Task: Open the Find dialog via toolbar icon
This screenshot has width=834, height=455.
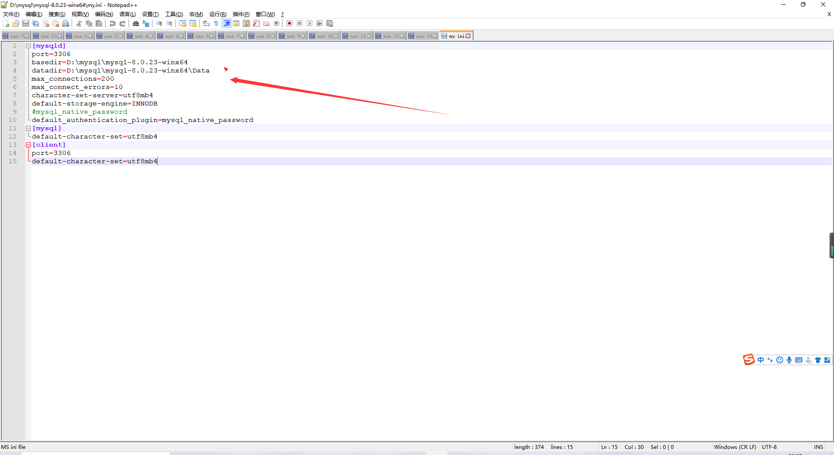Action: point(136,23)
